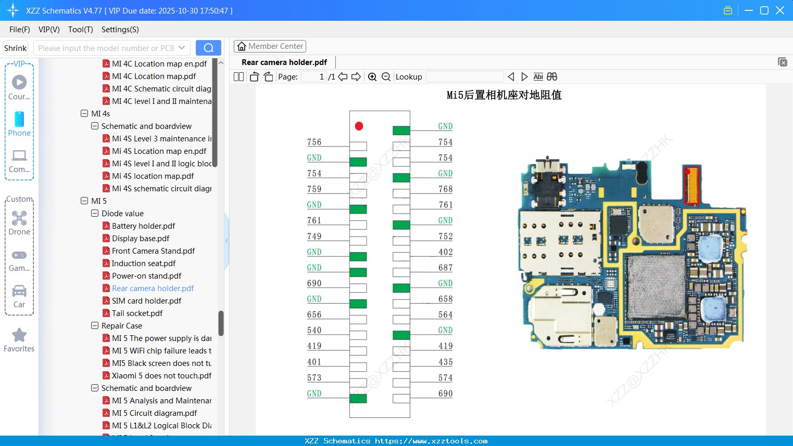Select the Rear camera holder.pdf tab
The width and height of the screenshot is (793, 446).
pyautogui.click(x=284, y=62)
